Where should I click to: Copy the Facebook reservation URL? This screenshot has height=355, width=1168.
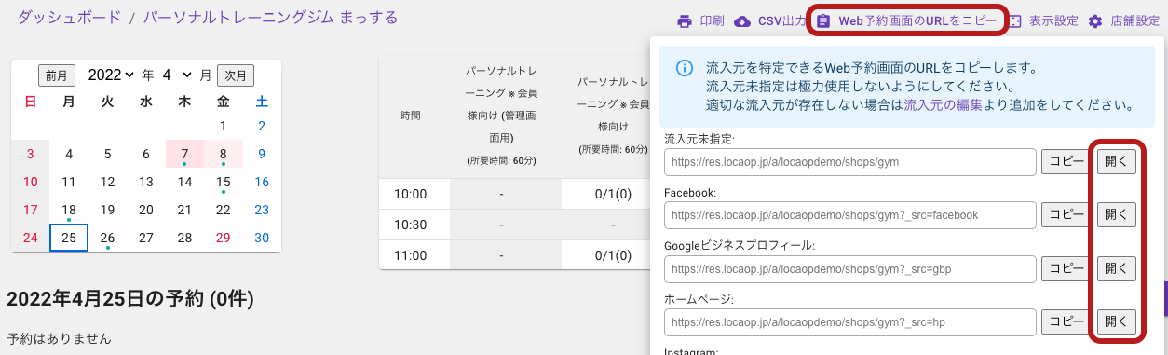pyautogui.click(x=1064, y=214)
